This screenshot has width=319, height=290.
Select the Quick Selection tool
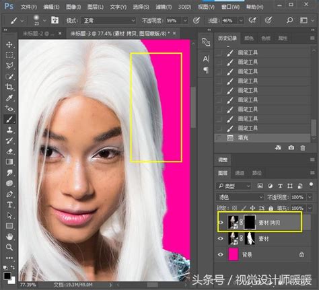tap(9, 76)
